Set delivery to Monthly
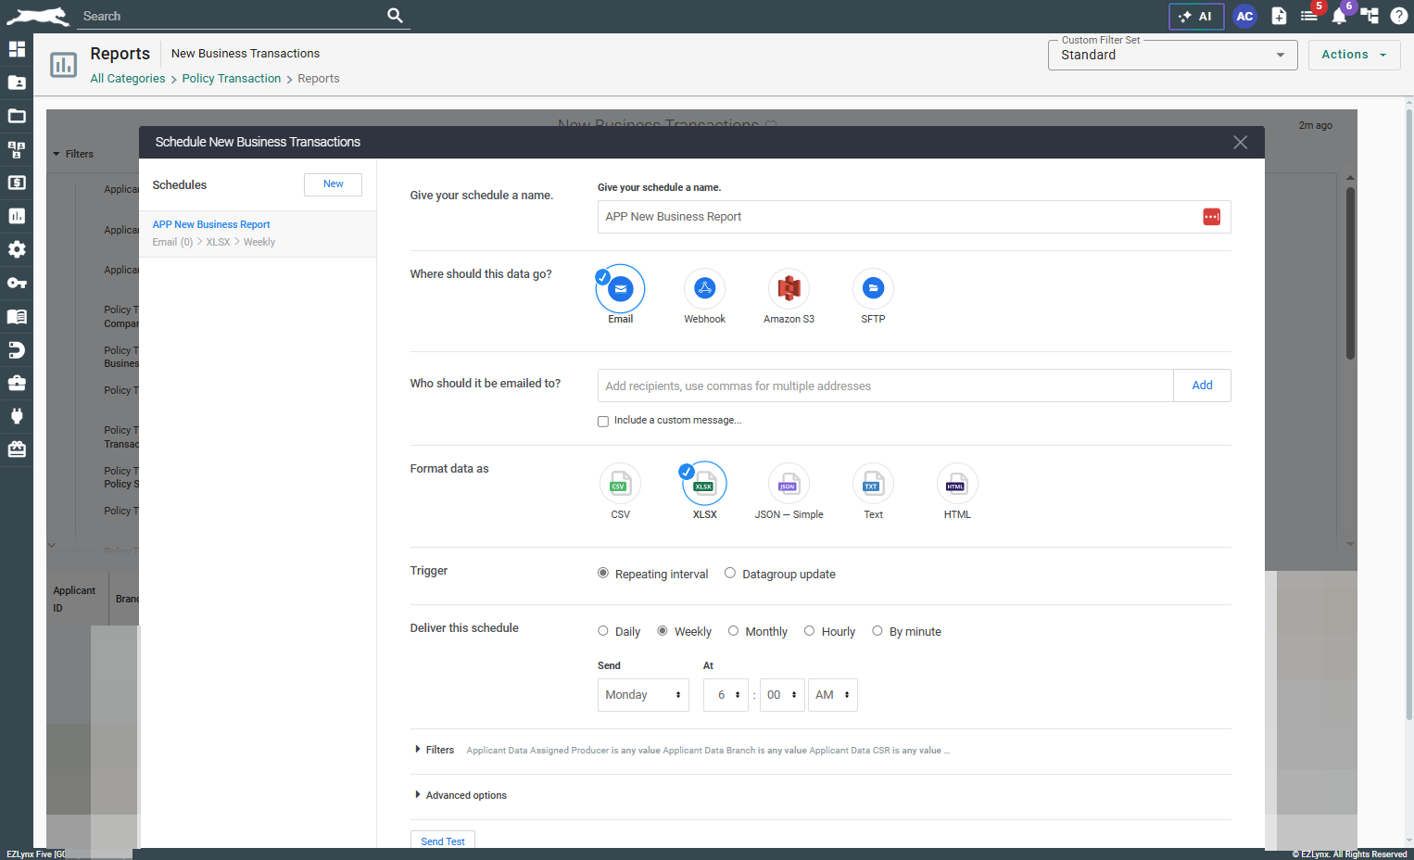This screenshot has height=860, width=1414. [x=733, y=631]
